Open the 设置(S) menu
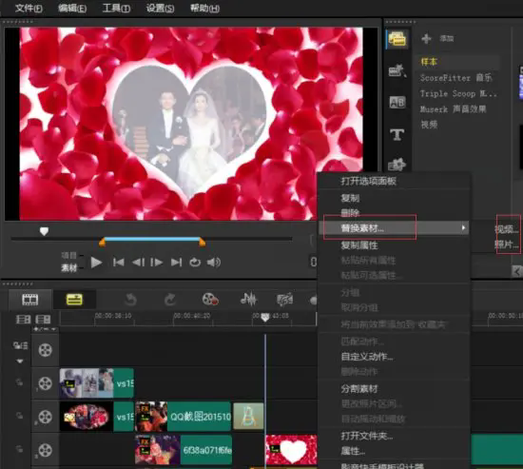523x469 pixels. click(160, 8)
